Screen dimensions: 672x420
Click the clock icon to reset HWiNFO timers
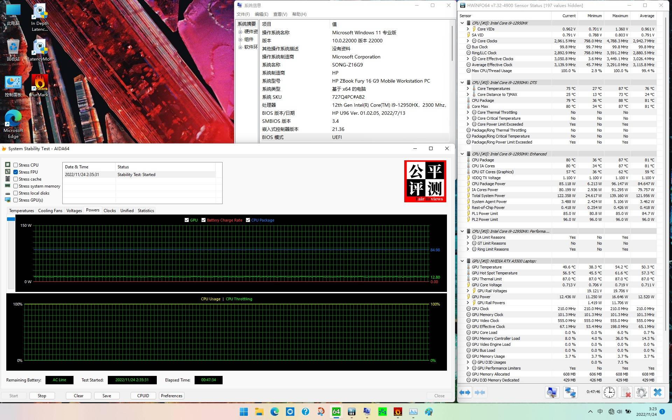(x=609, y=392)
